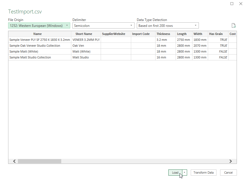Close the import dialog window
The image size is (245, 184).
(241, 4)
